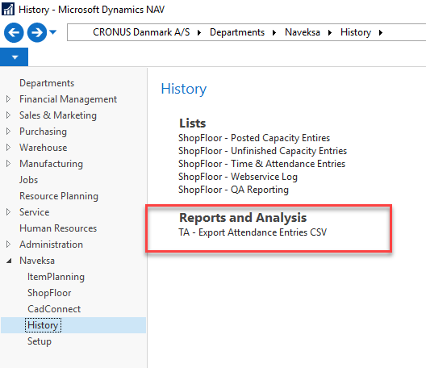Click the Back navigation arrow

tap(14, 32)
